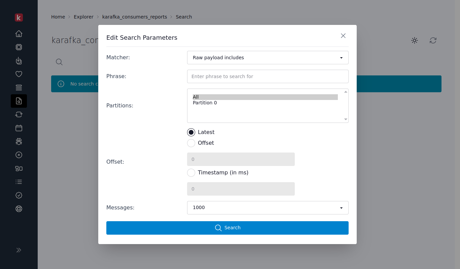460x269 pixels.
Task: Expand the sidebar with double chevron
Action: (x=19, y=250)
